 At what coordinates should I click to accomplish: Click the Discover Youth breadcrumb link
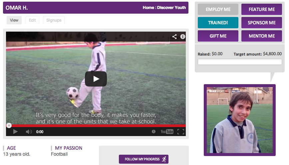pyautogui.click(x=171, y=8)
